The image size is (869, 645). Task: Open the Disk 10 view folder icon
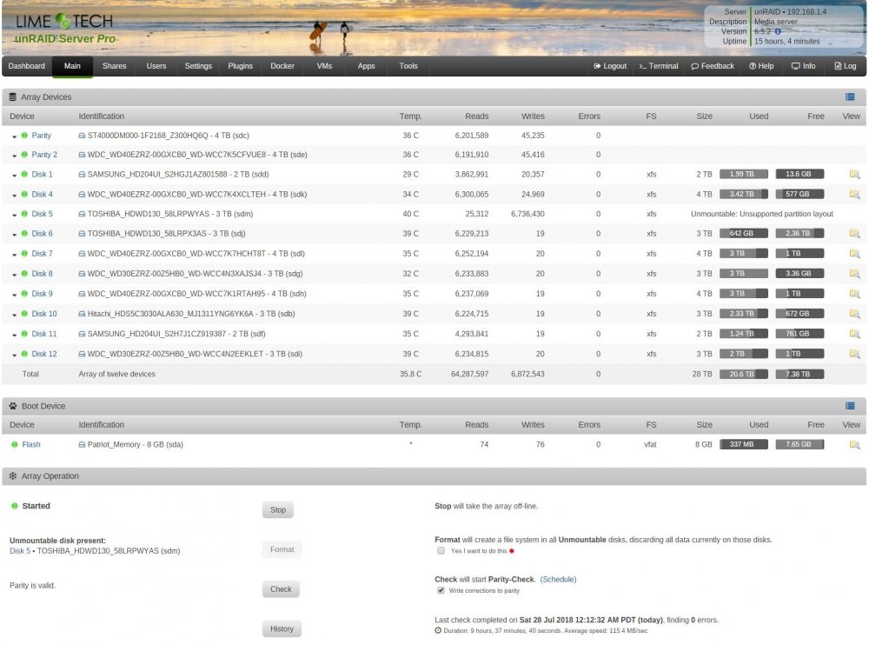click(x=854, y=314)
